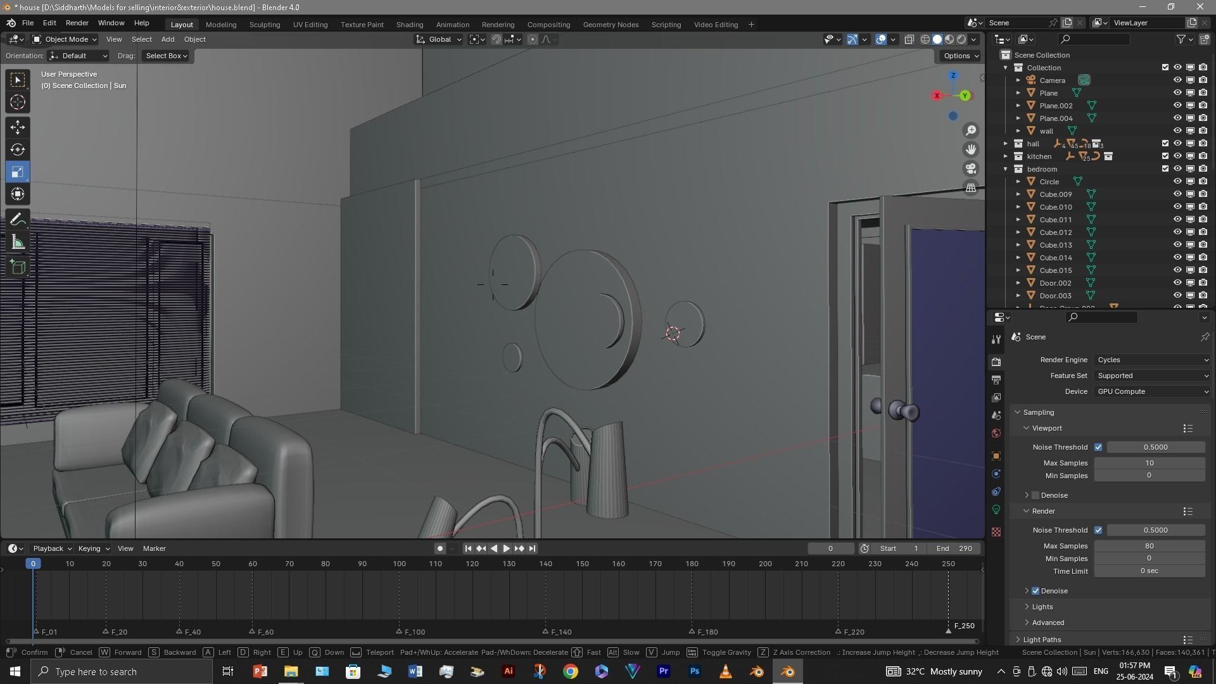The height and width of the screenshot is (684, 1216).
Task: Toggle visibility eye for Cube.009
Action: point(1177,194)
